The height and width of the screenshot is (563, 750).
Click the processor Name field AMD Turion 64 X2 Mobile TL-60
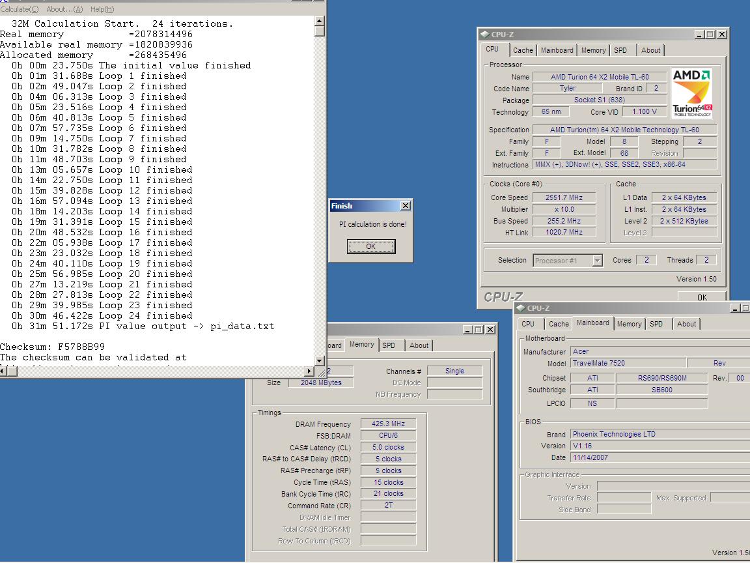click(x=600, y=77)
